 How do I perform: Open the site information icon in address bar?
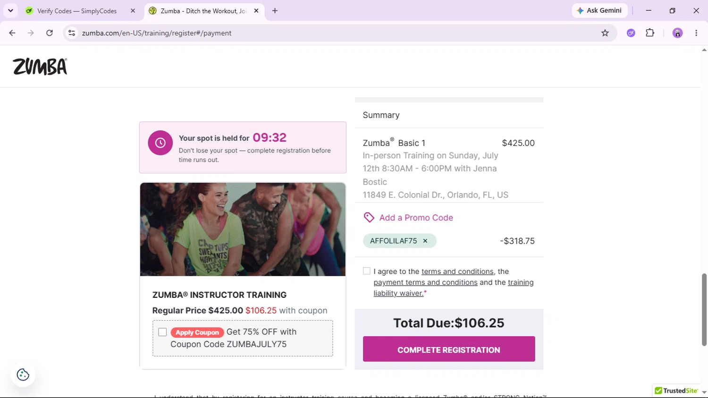(x=72, y=33)
